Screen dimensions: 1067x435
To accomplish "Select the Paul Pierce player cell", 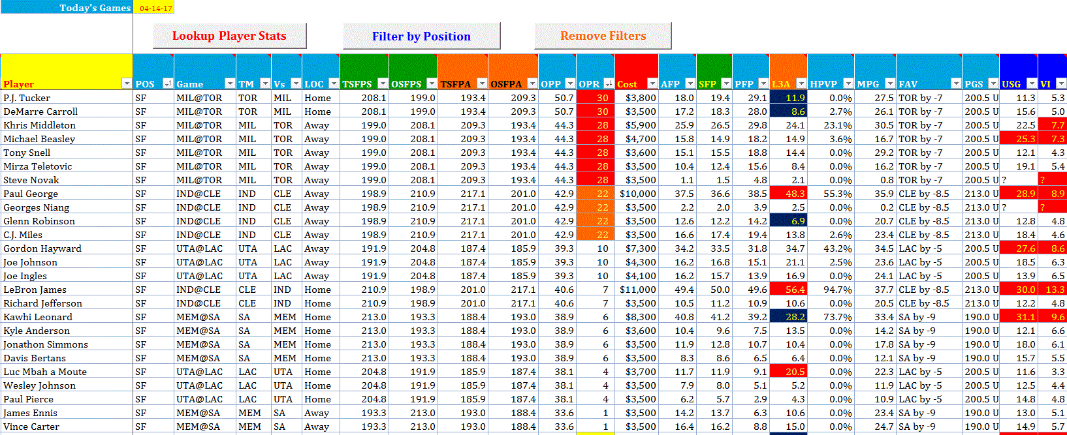I will pyautogui.click(x=67, y=399).
